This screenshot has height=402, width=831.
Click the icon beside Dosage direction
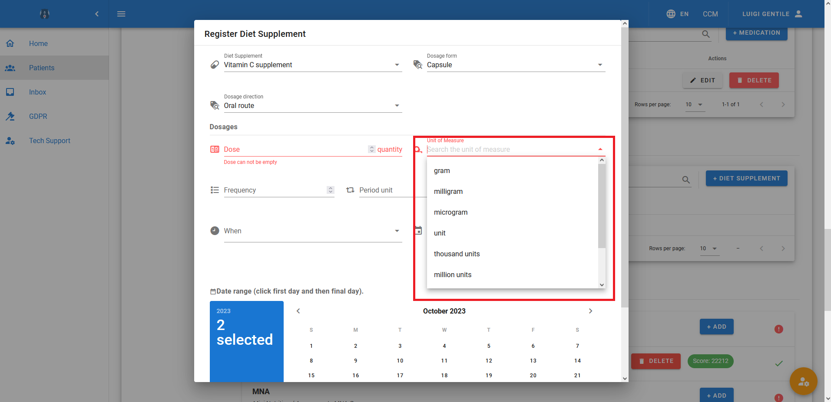215,105
